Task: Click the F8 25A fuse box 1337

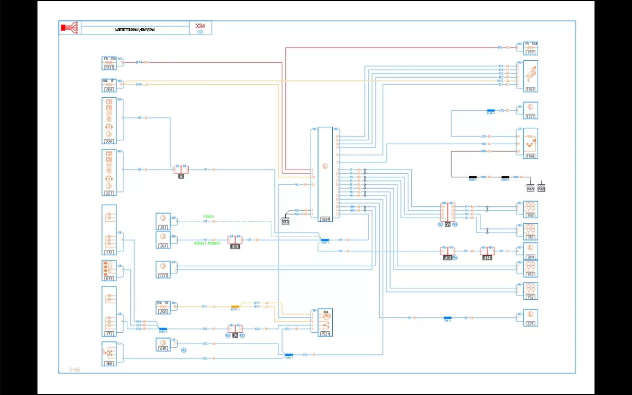Action: [x=109, y=63]
